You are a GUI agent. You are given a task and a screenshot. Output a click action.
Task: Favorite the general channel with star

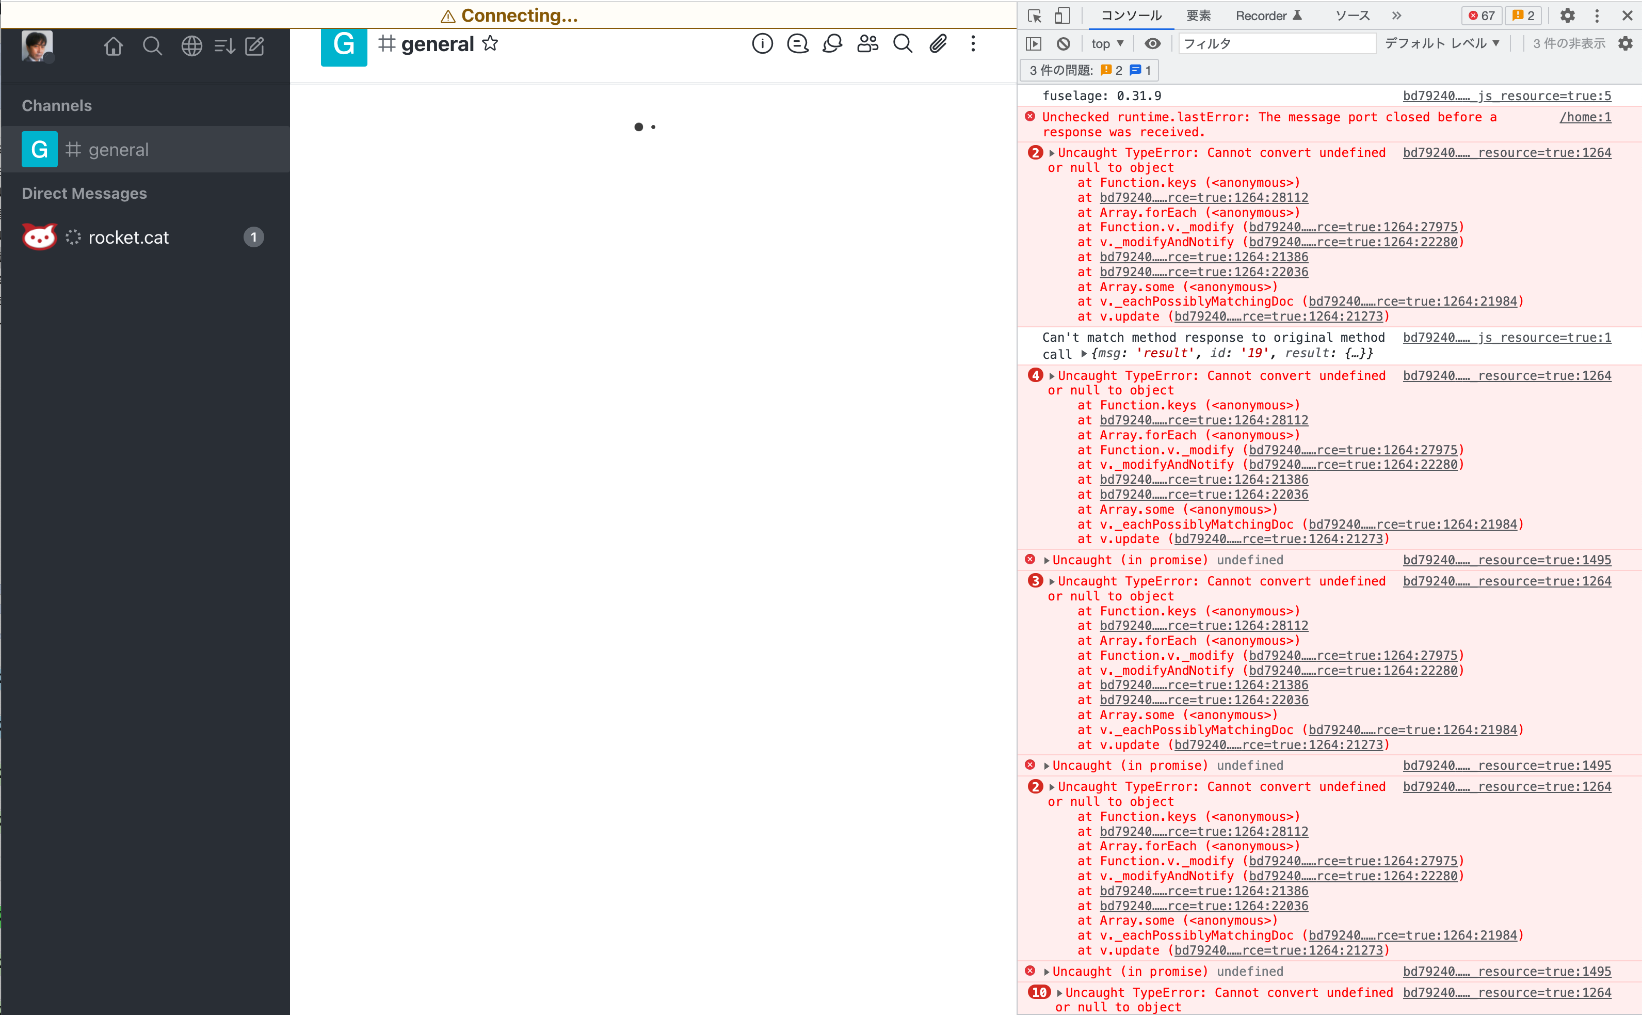(490, 43)
